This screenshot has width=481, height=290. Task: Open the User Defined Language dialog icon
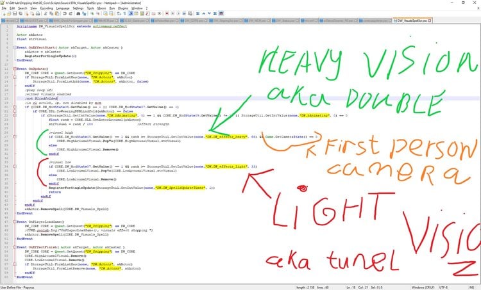[x=136, y=13]
